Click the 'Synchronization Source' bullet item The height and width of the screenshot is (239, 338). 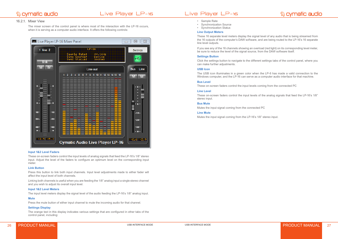click(216, 24)
